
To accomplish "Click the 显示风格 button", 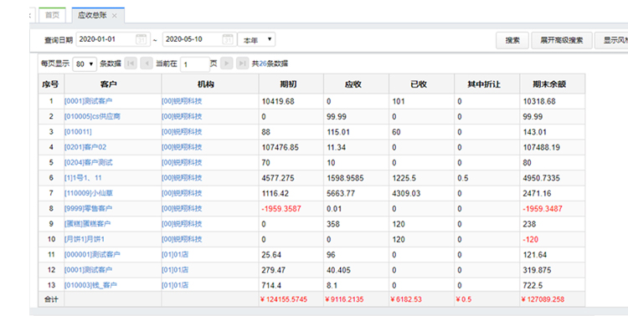I will (611, 40).
